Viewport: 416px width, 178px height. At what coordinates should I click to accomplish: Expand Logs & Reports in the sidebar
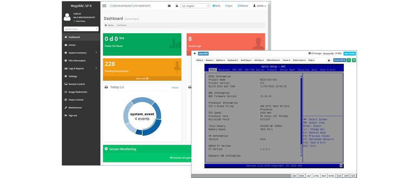(81, 68)
